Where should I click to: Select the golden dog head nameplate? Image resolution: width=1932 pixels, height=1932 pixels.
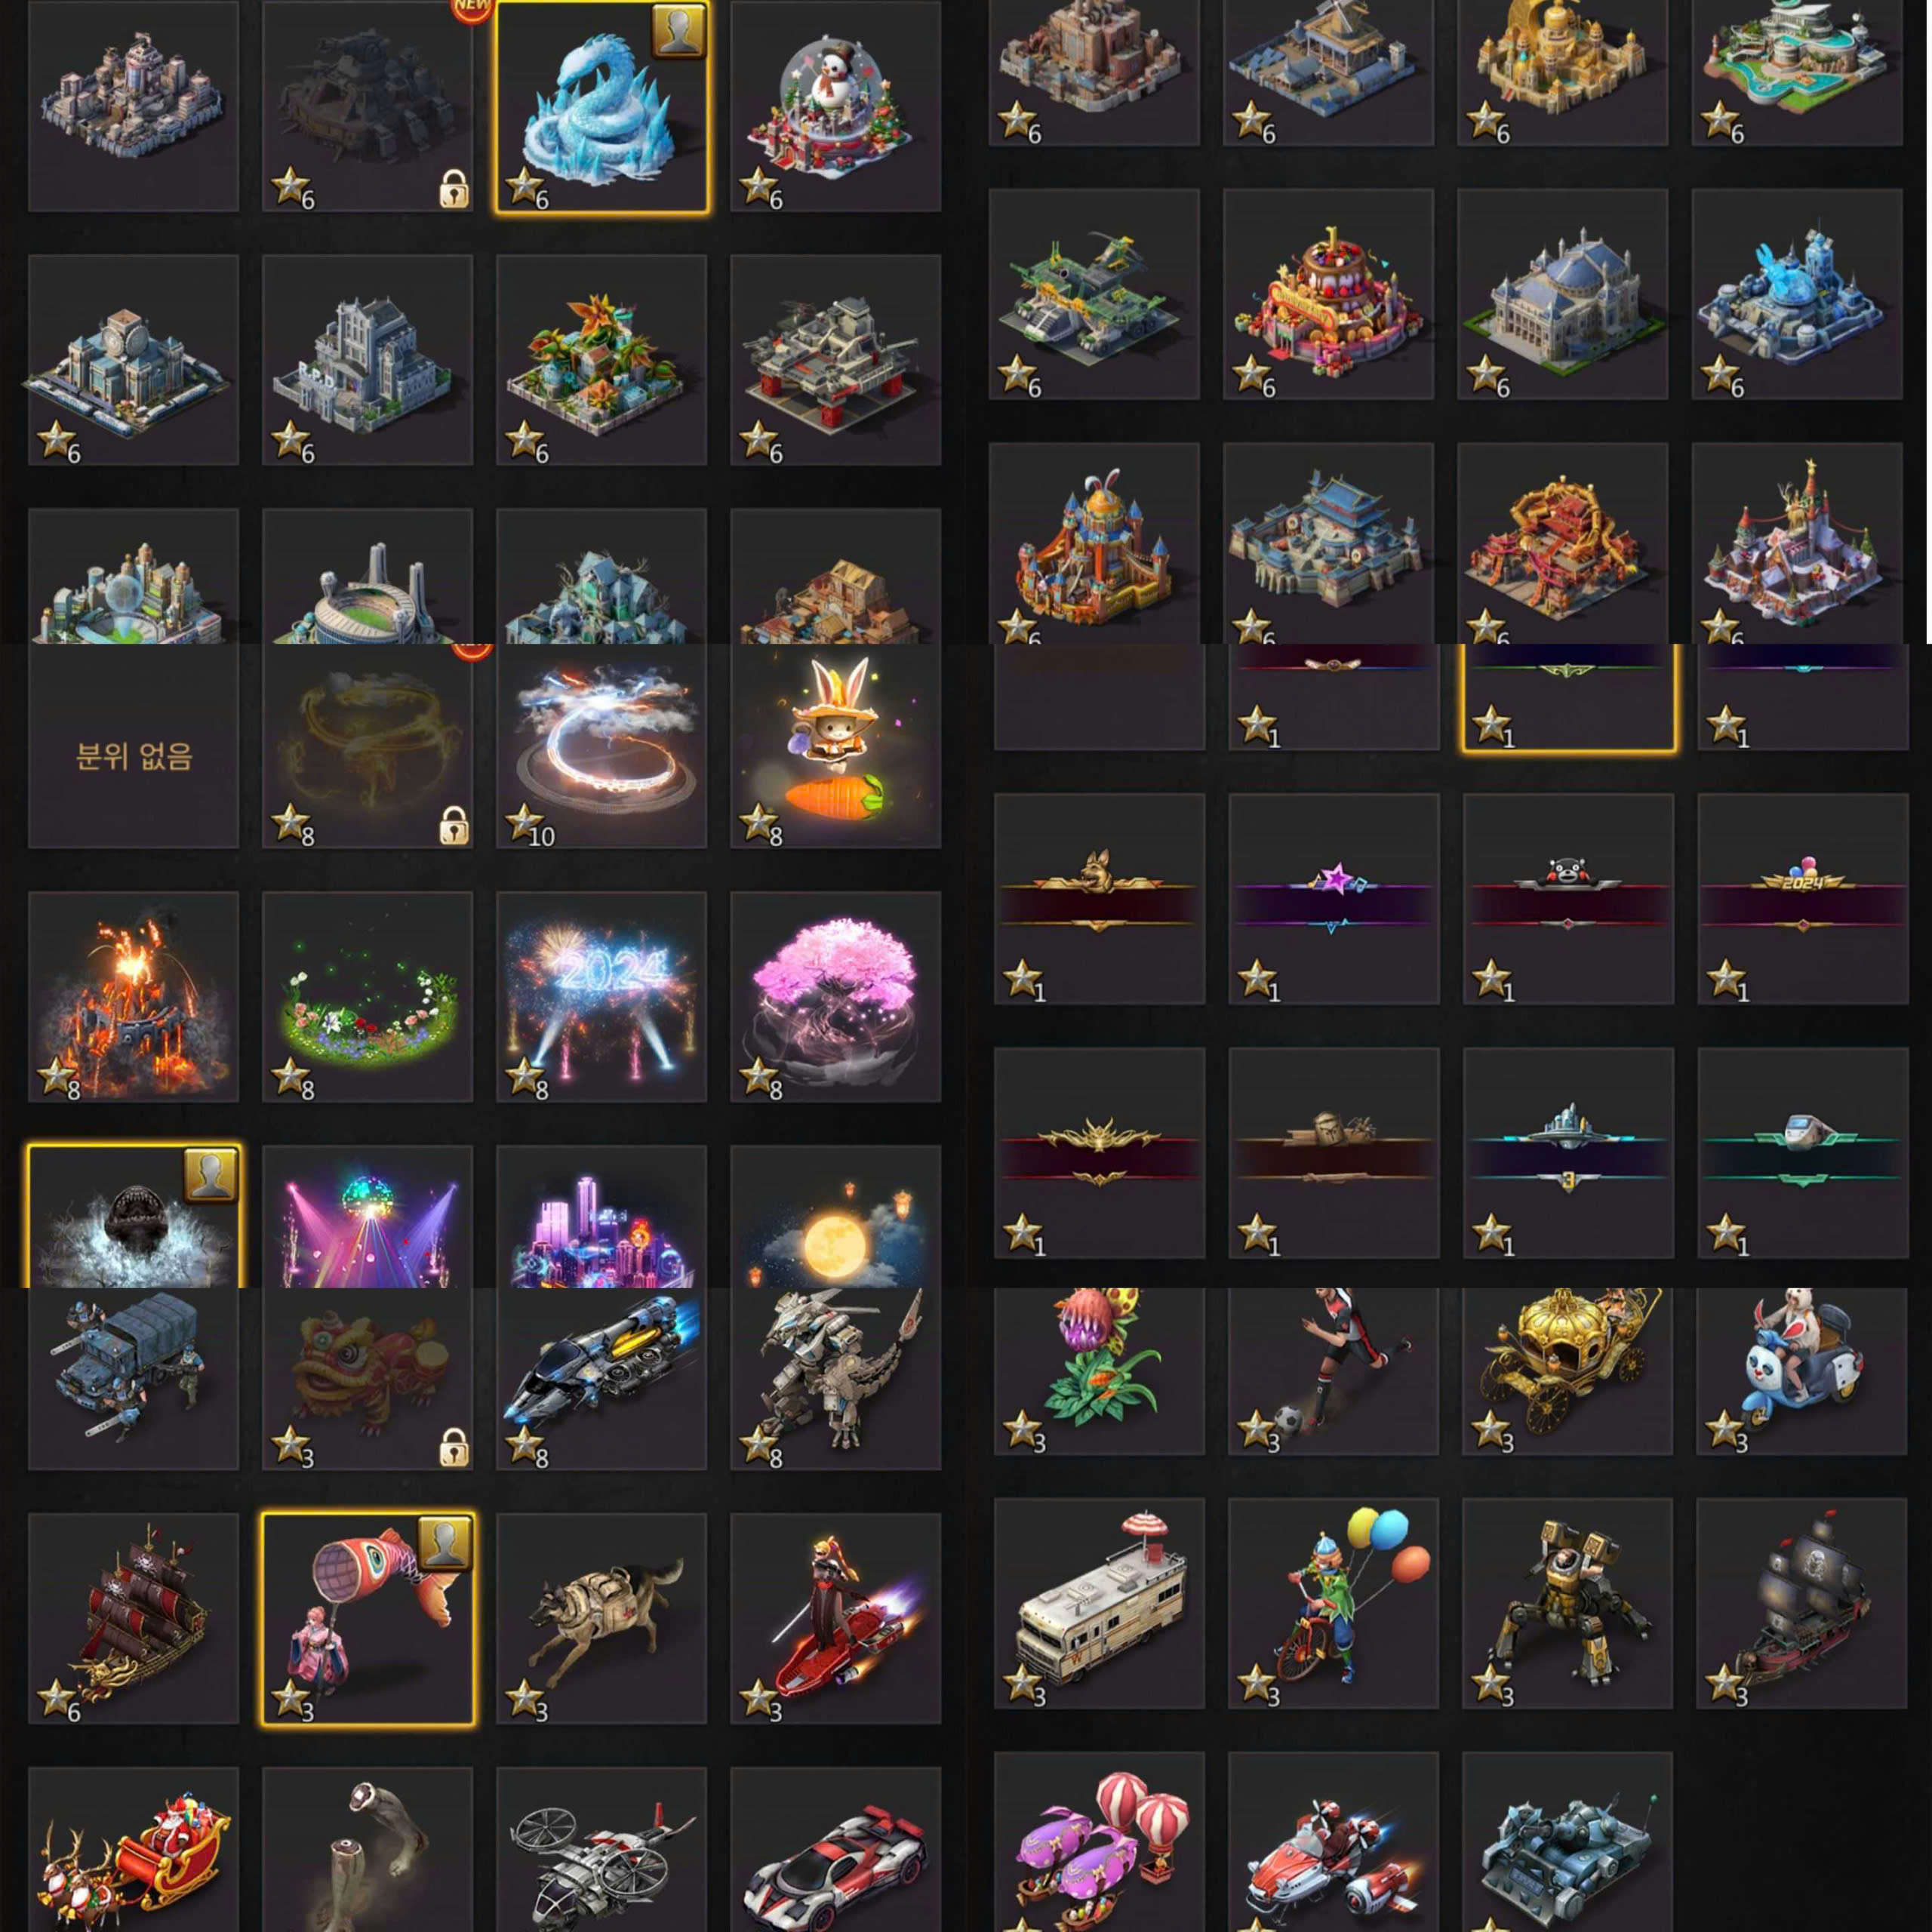(1100, 899)
